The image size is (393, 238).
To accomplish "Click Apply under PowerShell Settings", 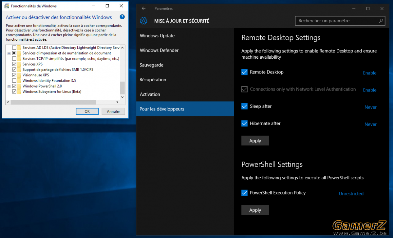I will (x=255, y=210).
